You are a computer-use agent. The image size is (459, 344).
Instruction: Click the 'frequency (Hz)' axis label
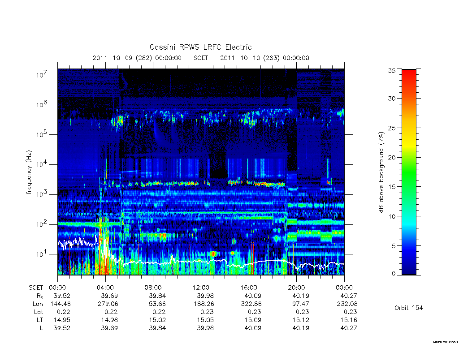(x=29, y=172)
